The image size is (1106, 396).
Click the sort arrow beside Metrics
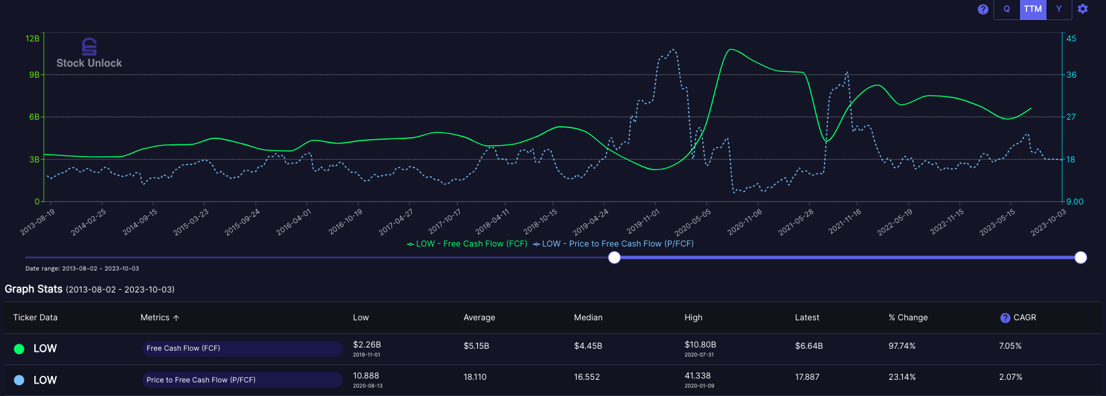[x=177, y=318]
